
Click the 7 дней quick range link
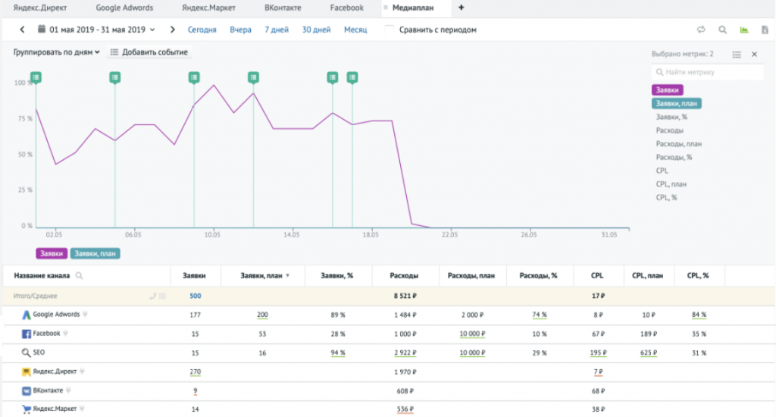click(276, 30)
